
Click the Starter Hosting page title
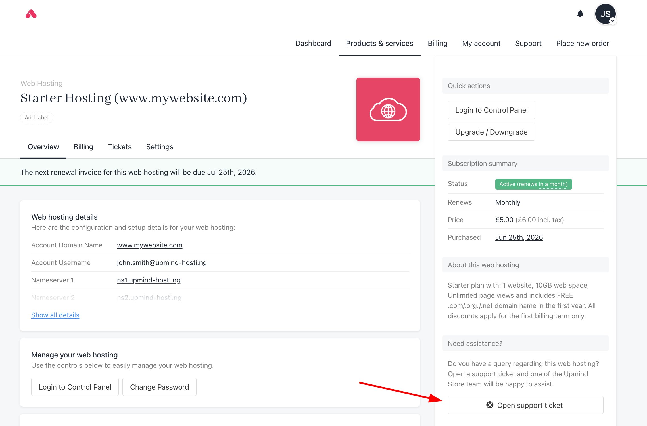tap(134, 98)
